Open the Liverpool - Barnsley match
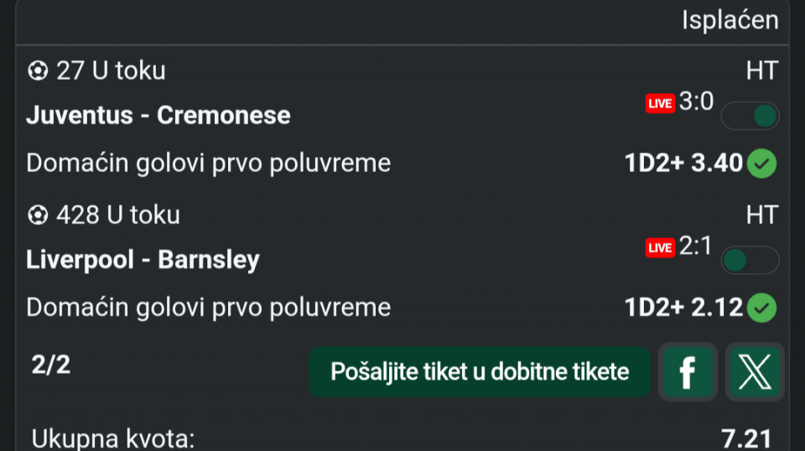The image size is (805, 451). point(143,259)
